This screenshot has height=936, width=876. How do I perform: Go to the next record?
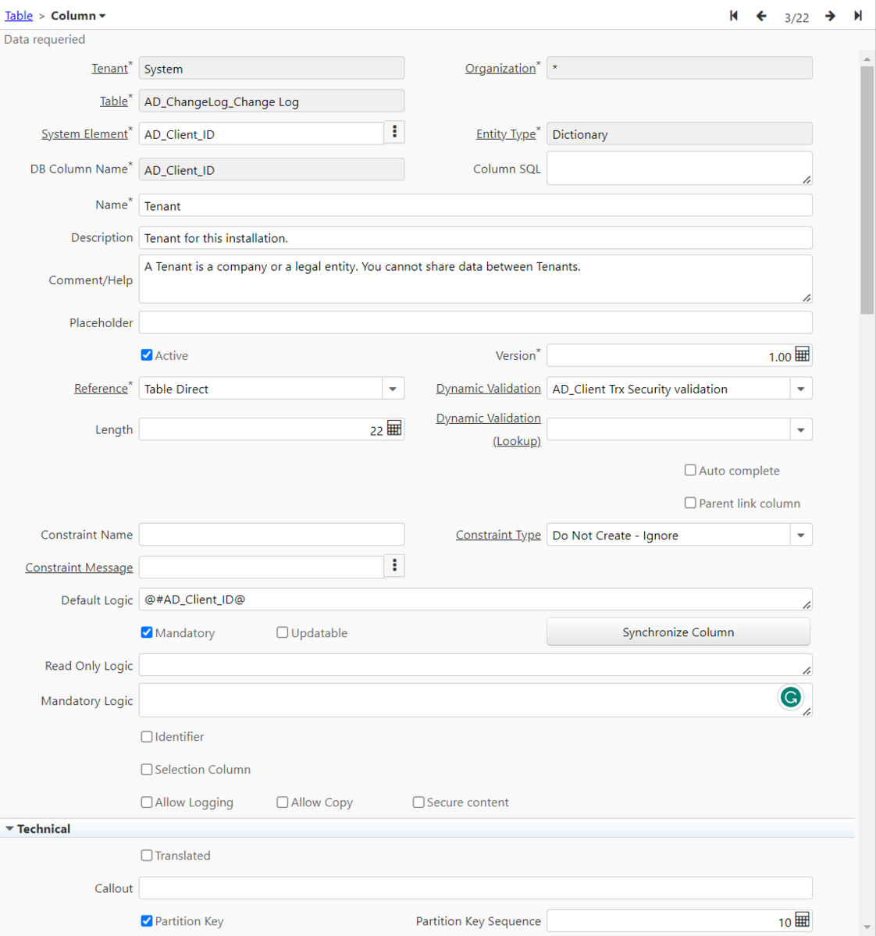[x=830, y=16]
